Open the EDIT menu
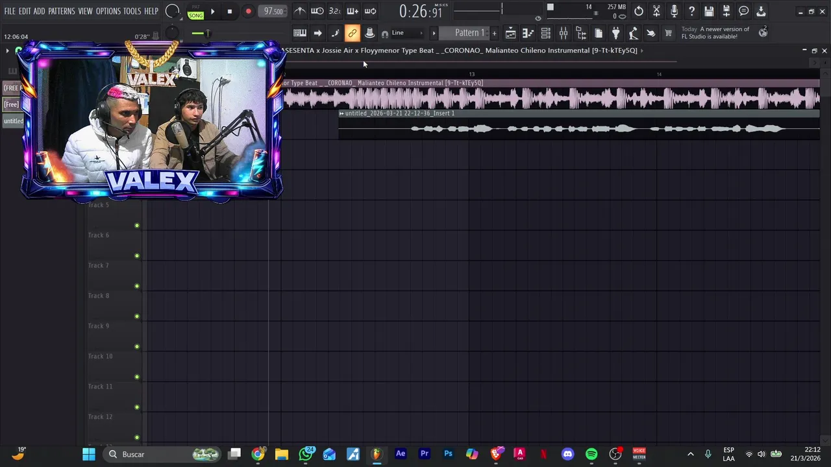831x467 pixels. pos(25,11)
